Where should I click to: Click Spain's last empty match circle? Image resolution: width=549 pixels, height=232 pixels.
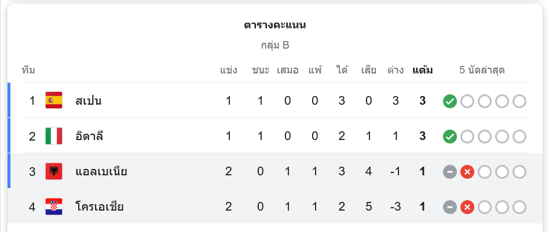[519, 101]
